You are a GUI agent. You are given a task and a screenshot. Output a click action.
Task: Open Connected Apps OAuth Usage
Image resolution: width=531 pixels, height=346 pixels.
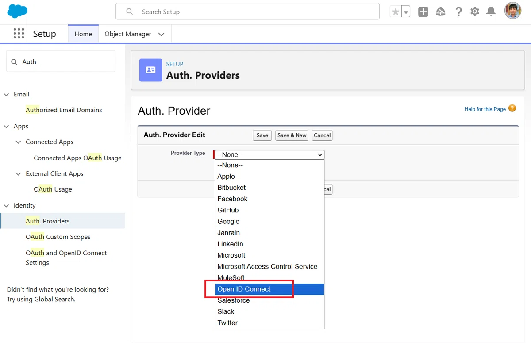[x=77, y=158]
